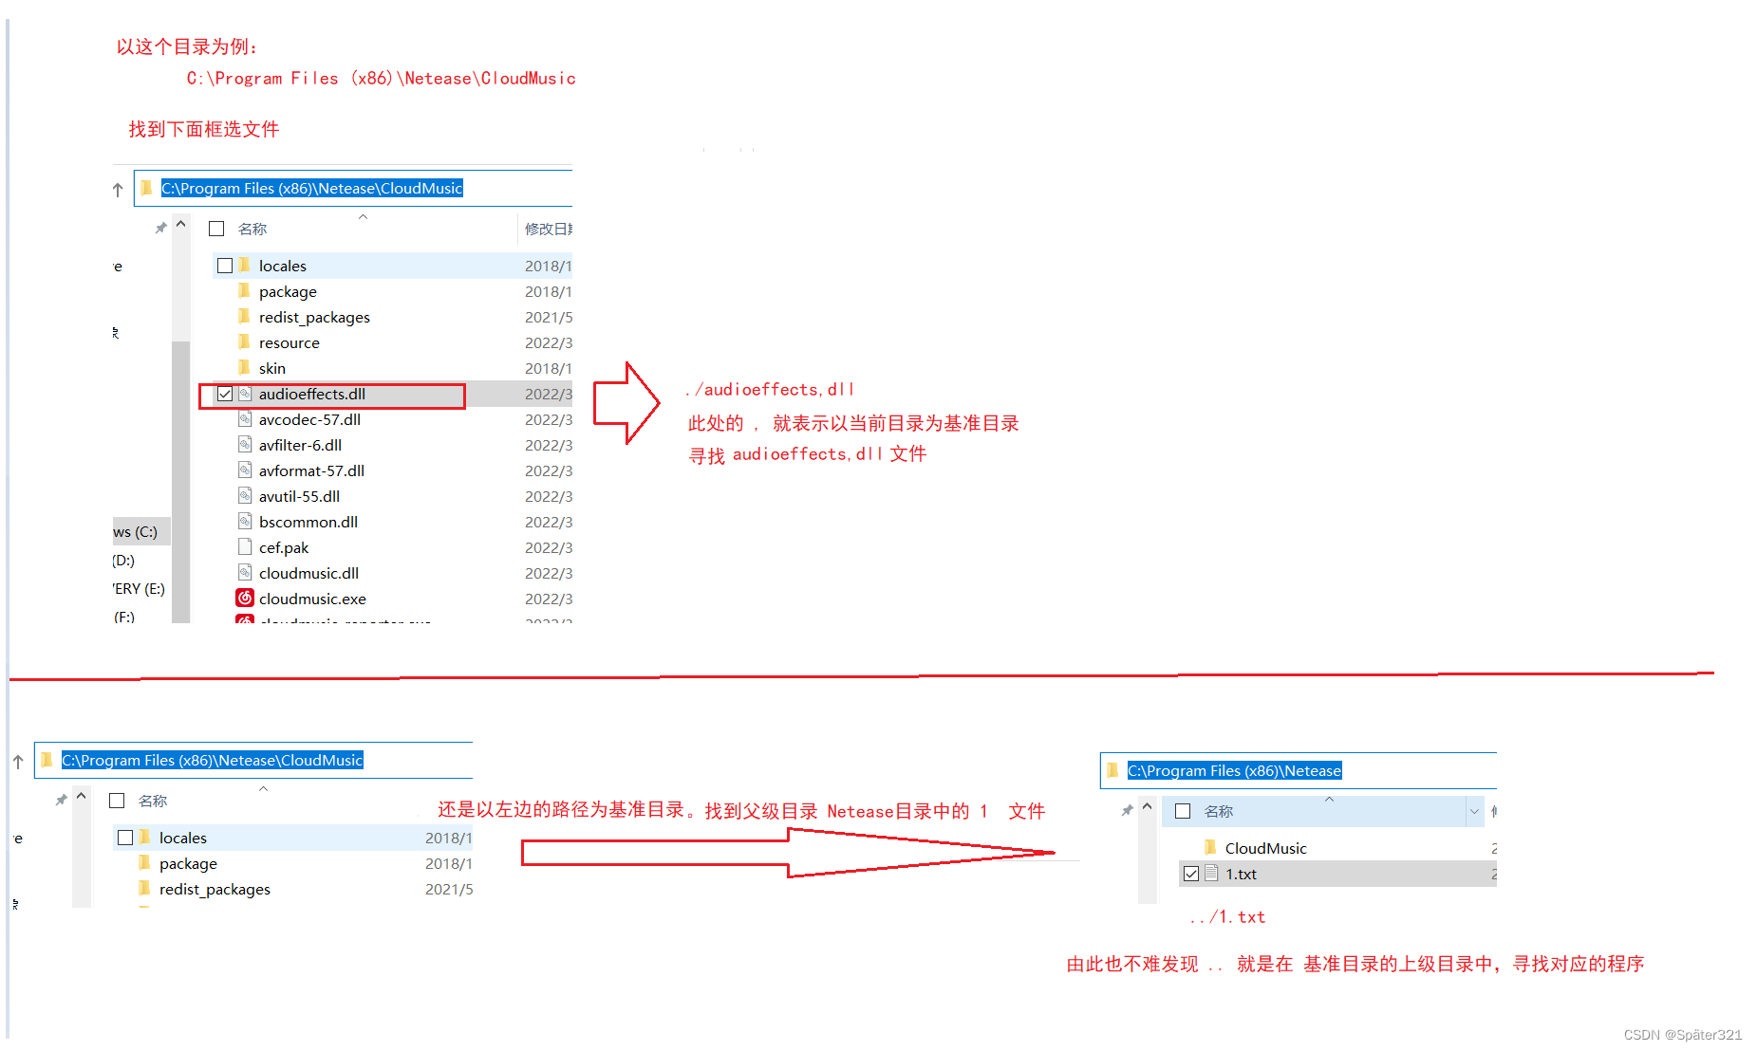
Task: Click the file icon of cef.pak
Action: tap(245, 546)
